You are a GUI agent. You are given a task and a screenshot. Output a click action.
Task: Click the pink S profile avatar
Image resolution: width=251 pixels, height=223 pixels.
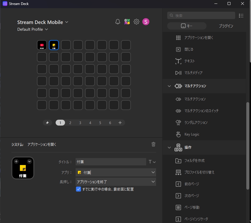point(146,22)
